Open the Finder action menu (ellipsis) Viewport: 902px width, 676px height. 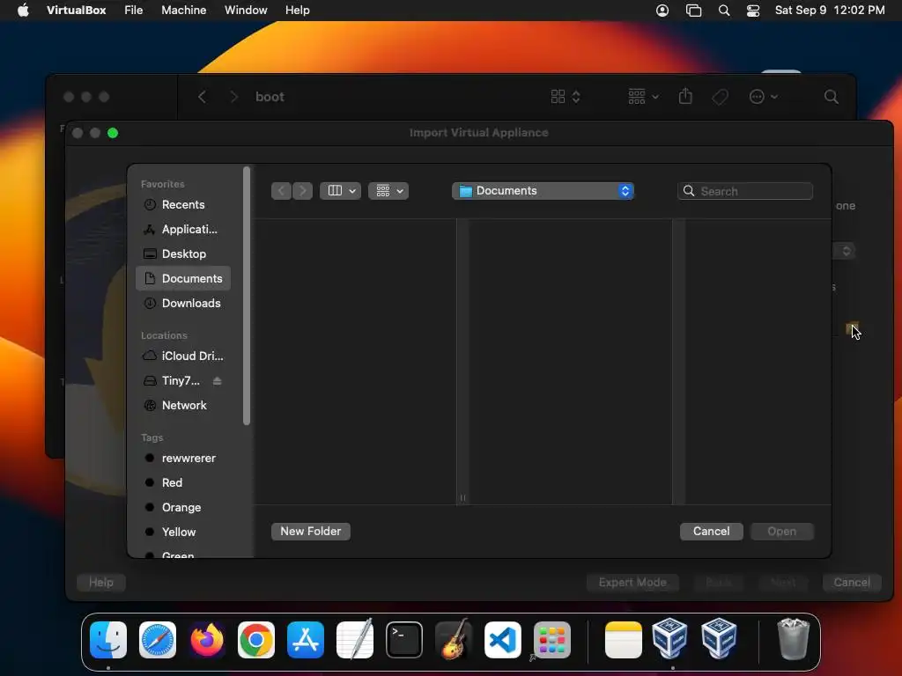764,97
